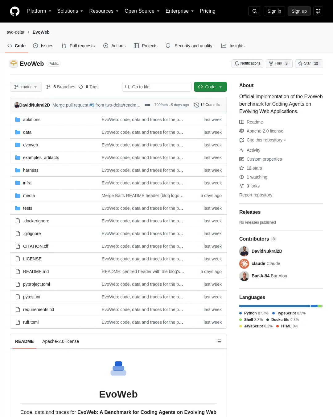This screenshot has height=417, width=333.
Task: Click the Go to file search field
Action: (x=157, y=87)
